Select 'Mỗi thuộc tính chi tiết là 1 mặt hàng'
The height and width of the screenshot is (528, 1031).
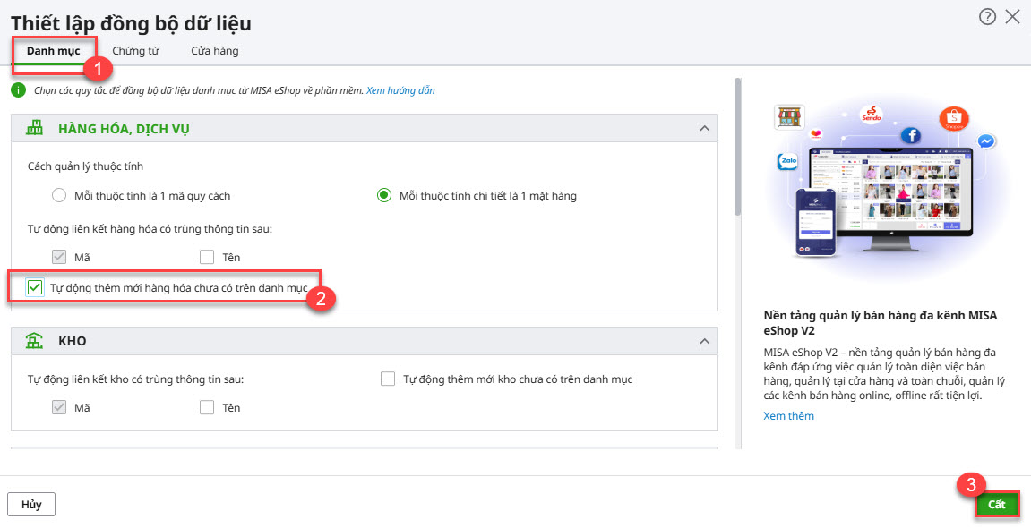coord(384,195)
